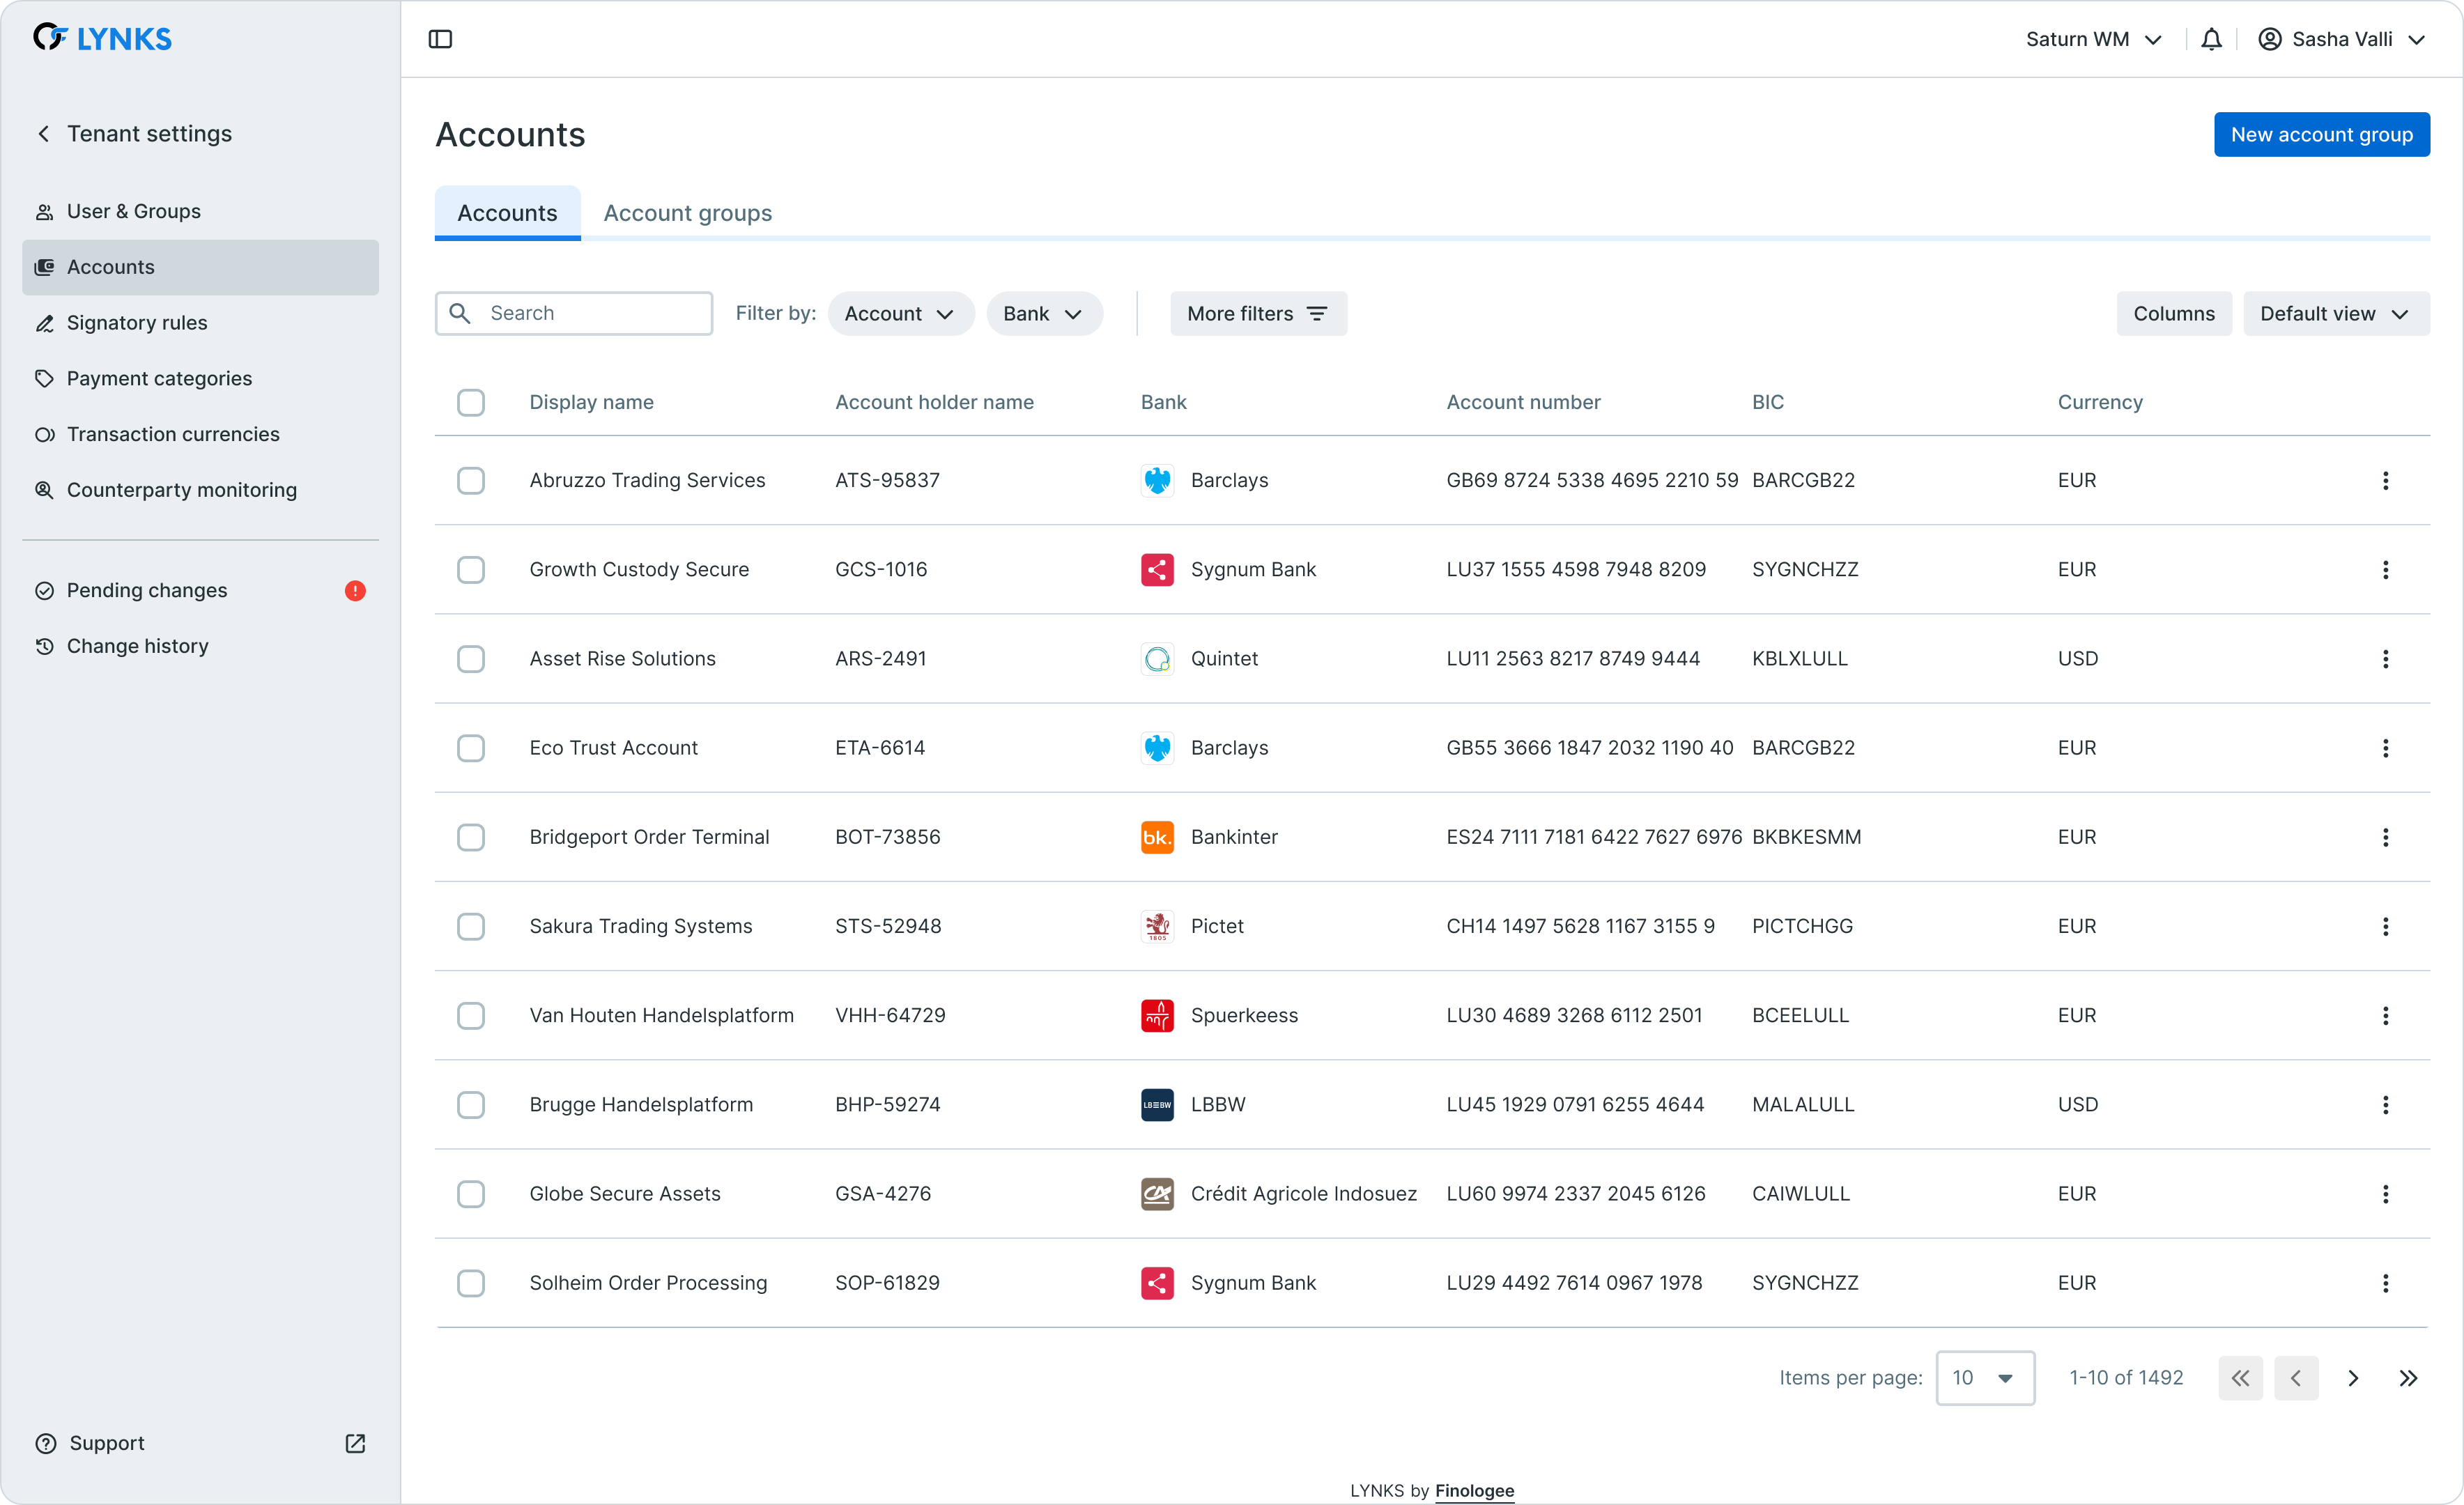Open Signatory rules in the sidebar
The width and height of the screenshot is (2464, 1505).
coord(137,323)
